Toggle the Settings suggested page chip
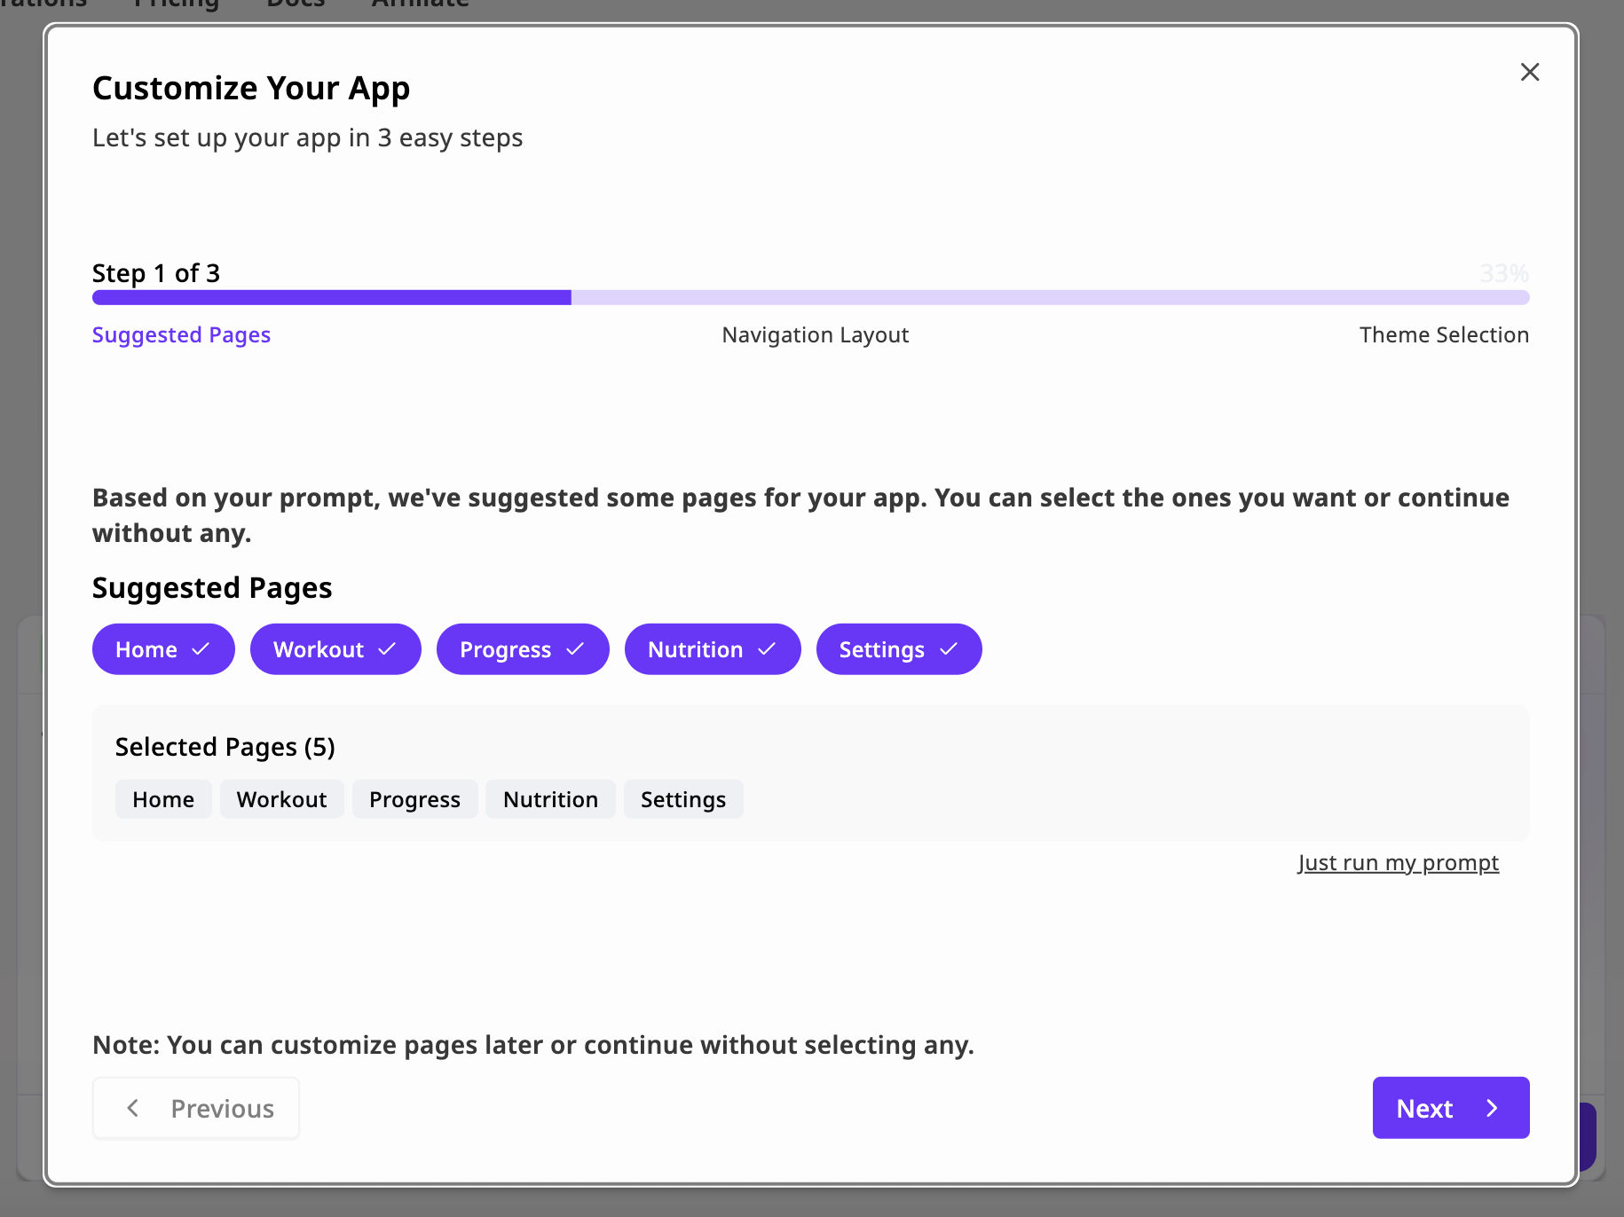This screenshot has width=1624, height=1217. [899, 649]
